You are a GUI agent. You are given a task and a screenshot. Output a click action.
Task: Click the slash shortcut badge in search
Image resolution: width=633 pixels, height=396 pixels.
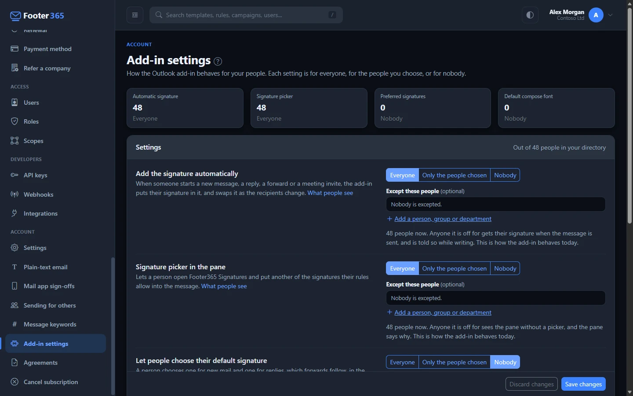[x=332, y=15]
